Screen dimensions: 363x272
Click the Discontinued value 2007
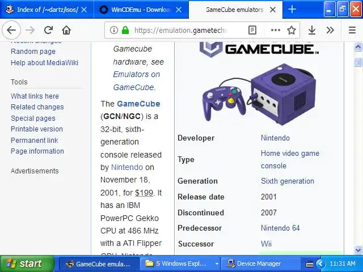[x=268, y=212]
